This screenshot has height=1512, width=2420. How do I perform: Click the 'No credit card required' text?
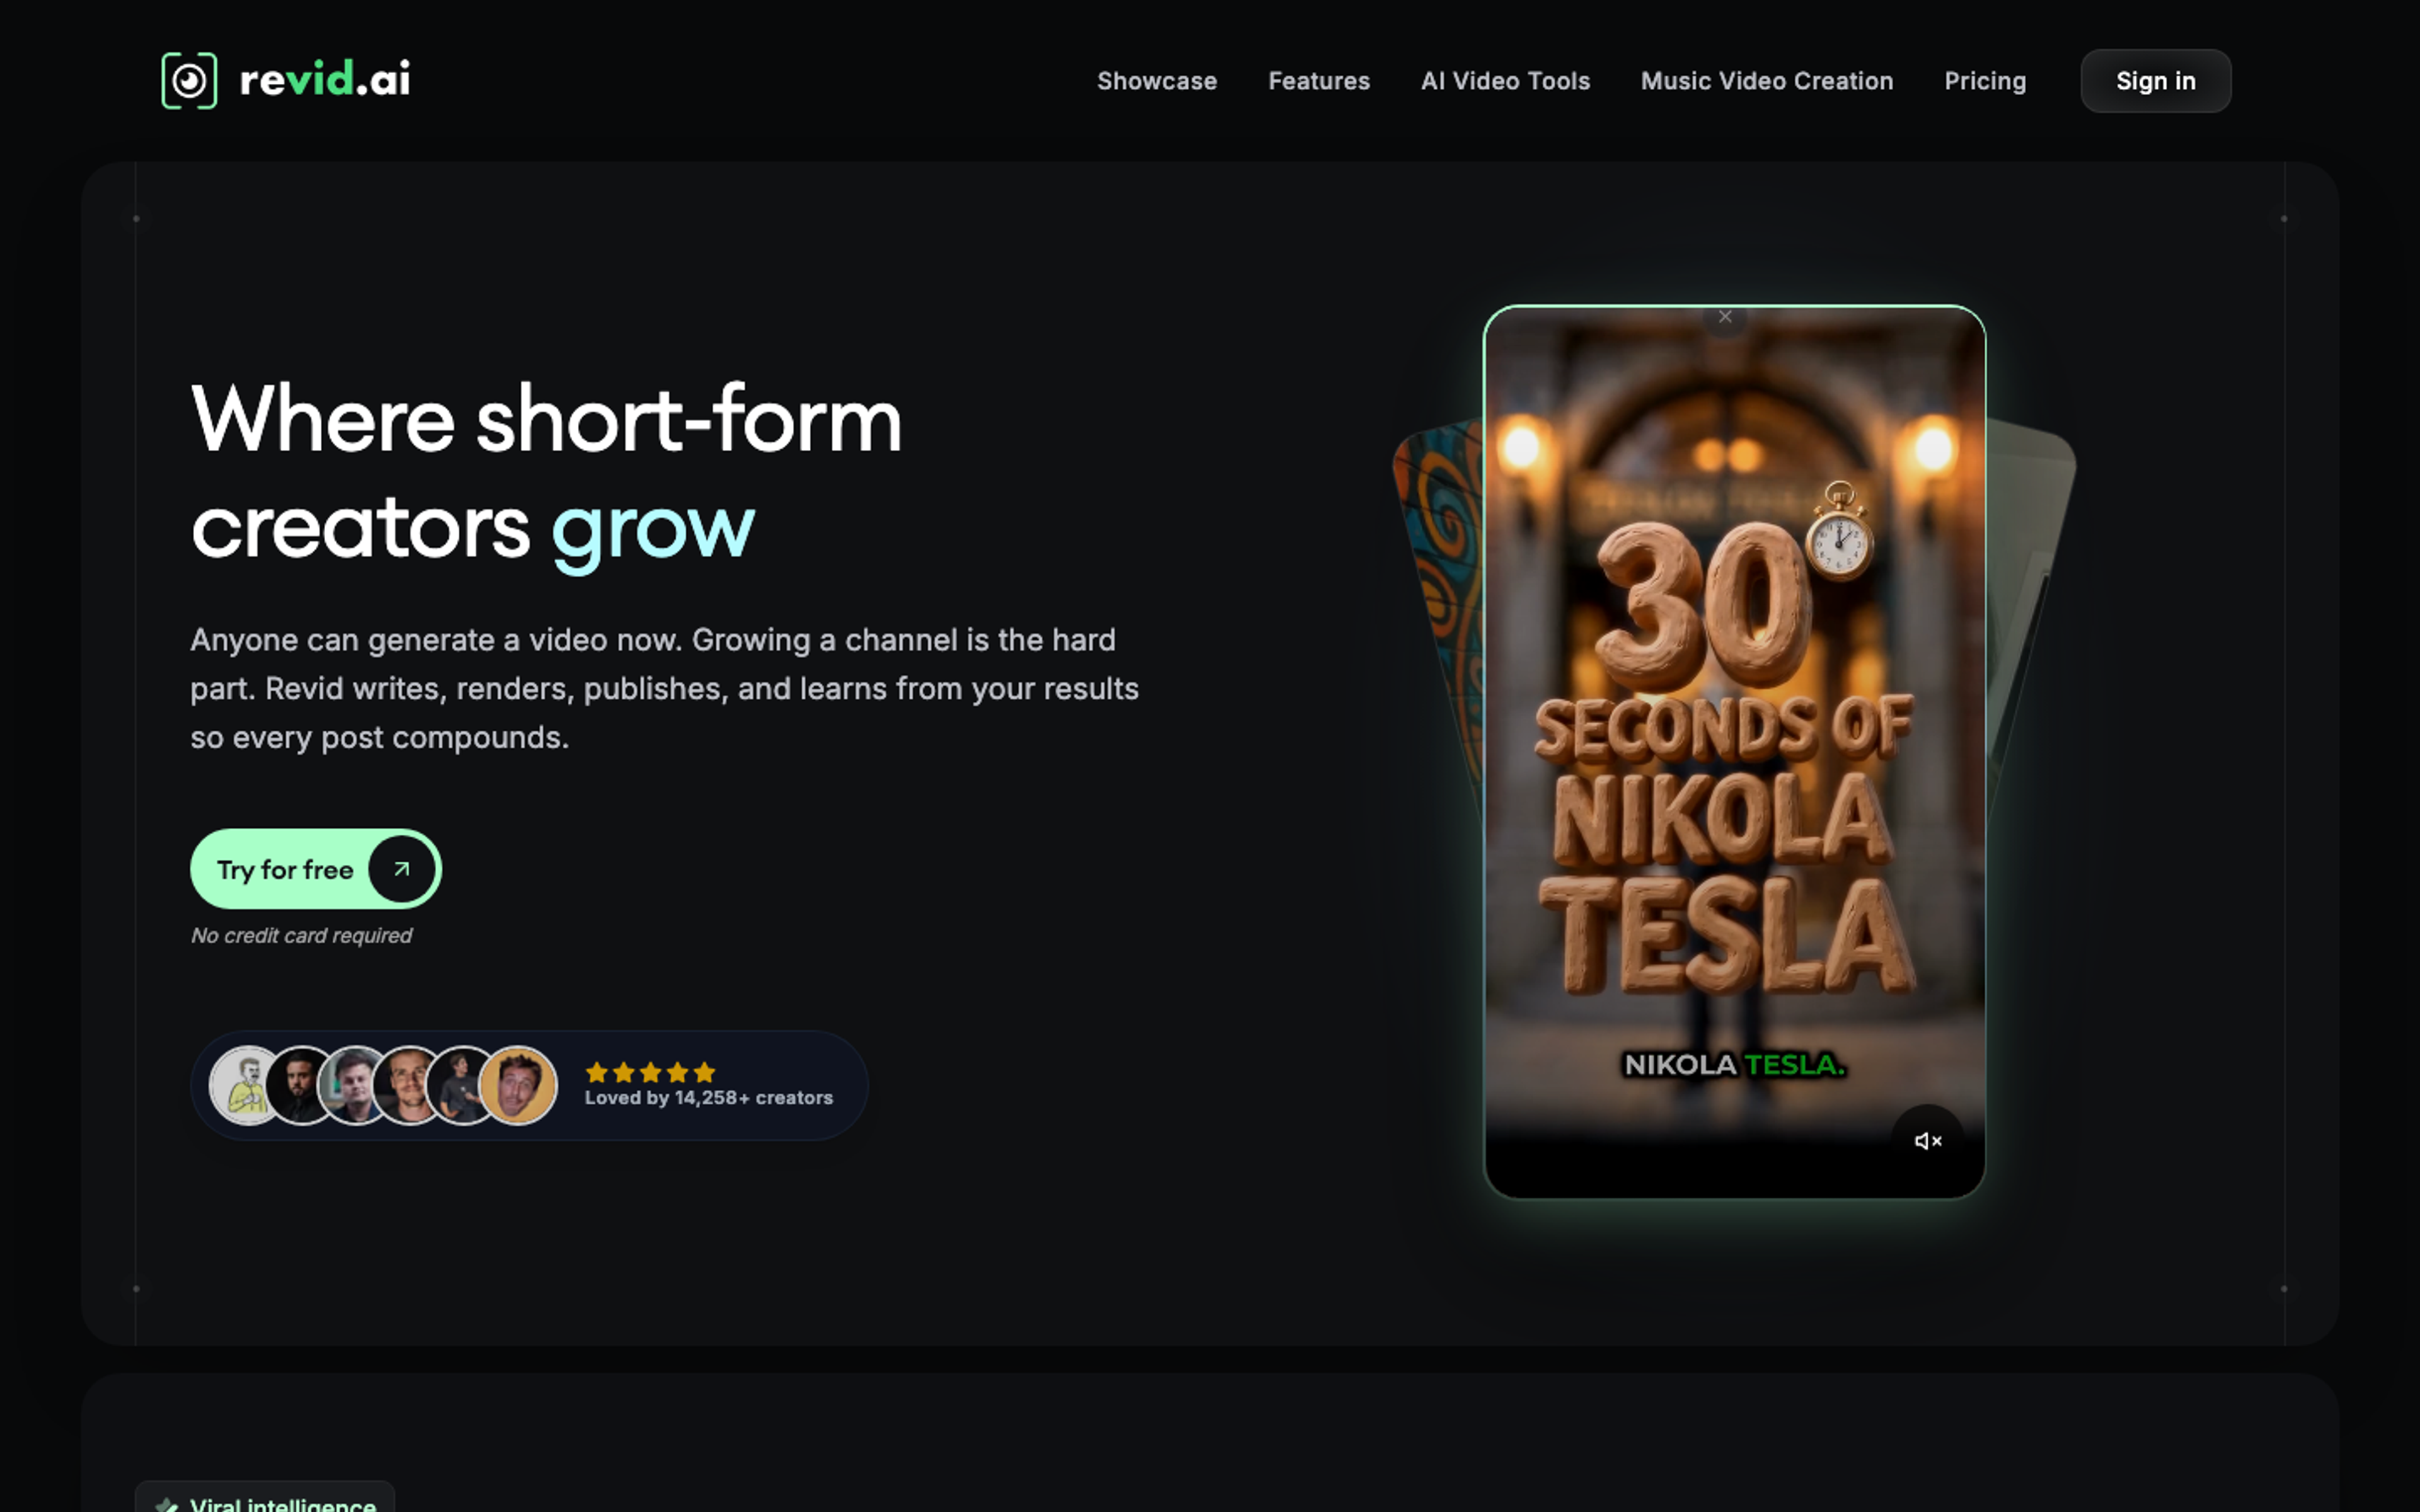click(301, 936)
